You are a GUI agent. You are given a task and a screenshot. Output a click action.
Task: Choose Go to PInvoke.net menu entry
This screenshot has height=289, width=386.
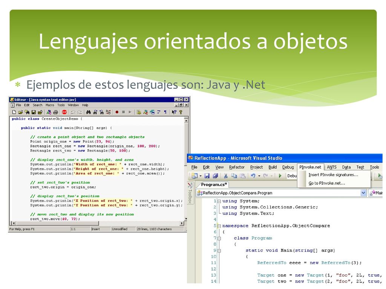(333, 183)
